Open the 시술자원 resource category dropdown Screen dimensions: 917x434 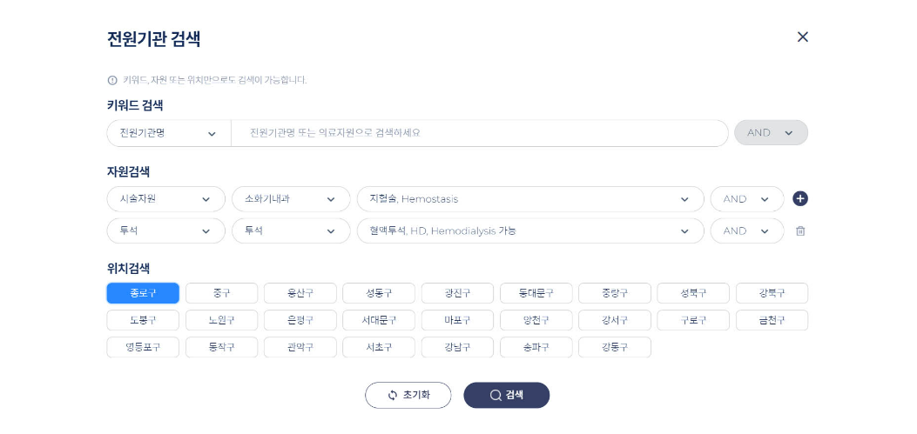pos(166,199)
